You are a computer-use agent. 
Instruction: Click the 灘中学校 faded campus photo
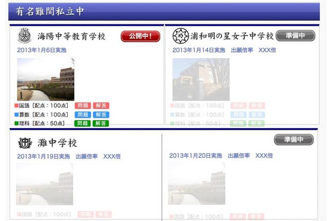(x=44, y=184)
